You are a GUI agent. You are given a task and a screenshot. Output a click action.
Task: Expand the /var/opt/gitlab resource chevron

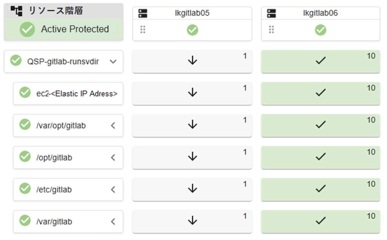(x=113, y=125)
